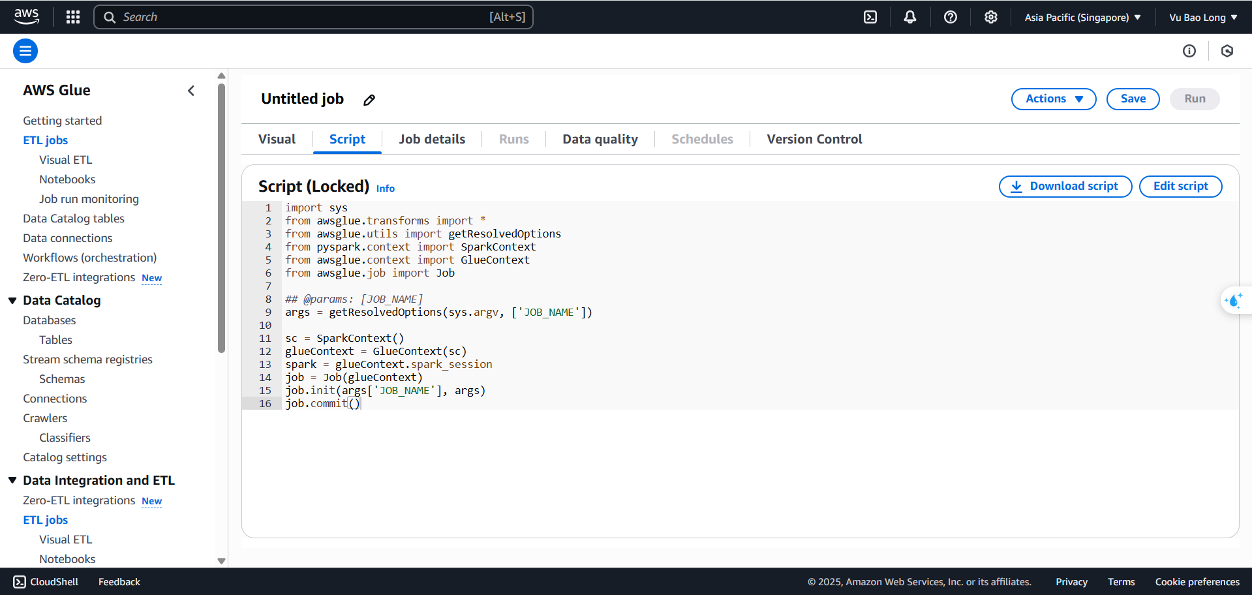Image resolution: width=1252 pixels, height=595 pixels.
Task: Collapse Data Integration and ETL section
Action: pos(12,480)
